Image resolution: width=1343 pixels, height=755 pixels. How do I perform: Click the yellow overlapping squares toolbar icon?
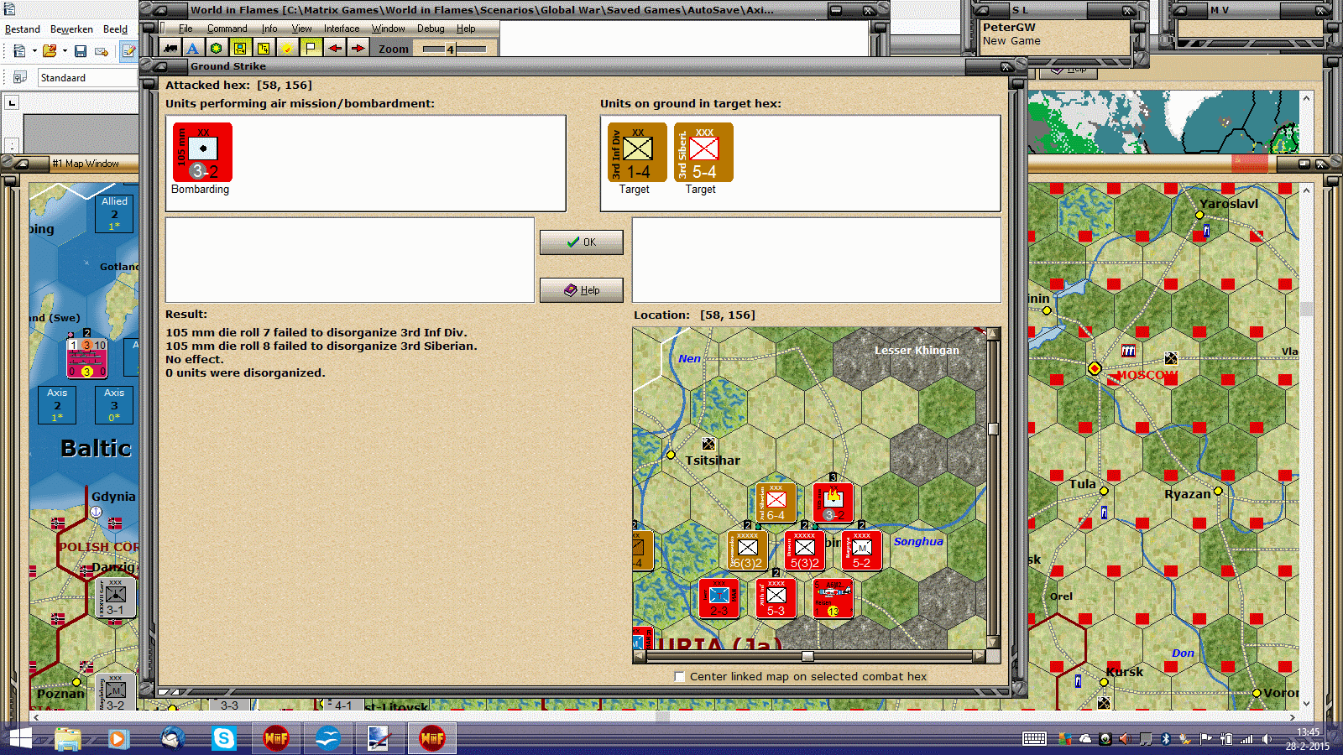click(x=264, y=49)
